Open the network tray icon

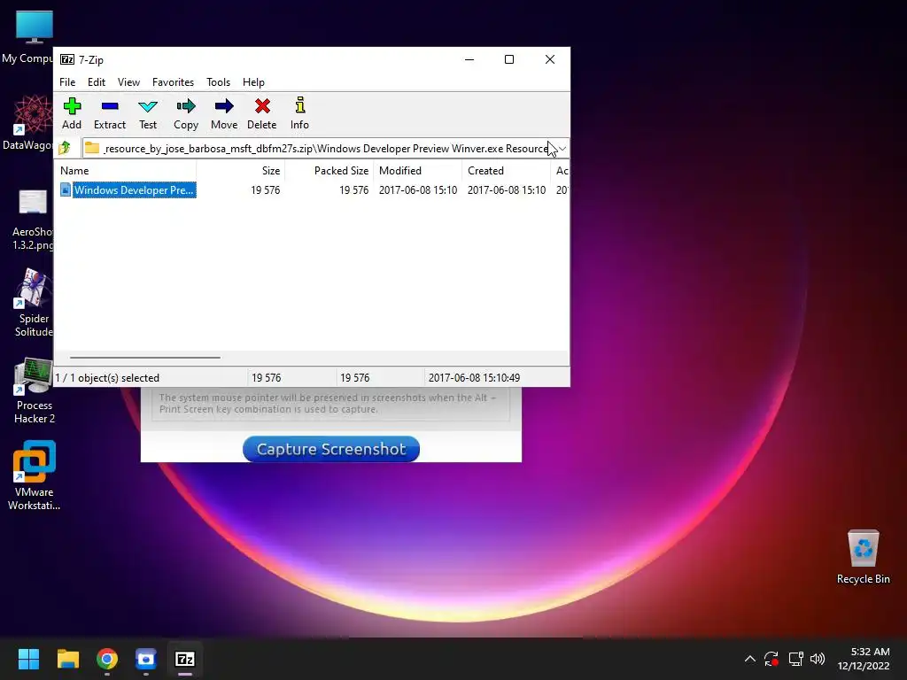pyautogui.click(x=796, y=659)
